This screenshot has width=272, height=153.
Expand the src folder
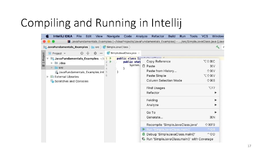pos(52,67)
